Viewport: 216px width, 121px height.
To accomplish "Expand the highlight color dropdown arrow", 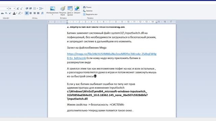I will tap(22, 13).
